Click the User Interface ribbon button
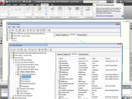Viewport: 132px width, 99px height. (88, 10)
